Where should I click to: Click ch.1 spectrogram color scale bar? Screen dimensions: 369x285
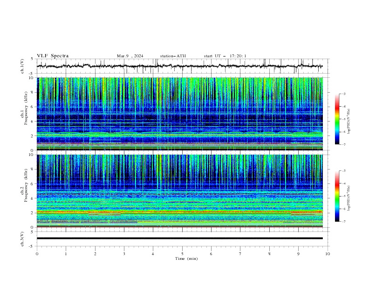[x=337, y=119]
